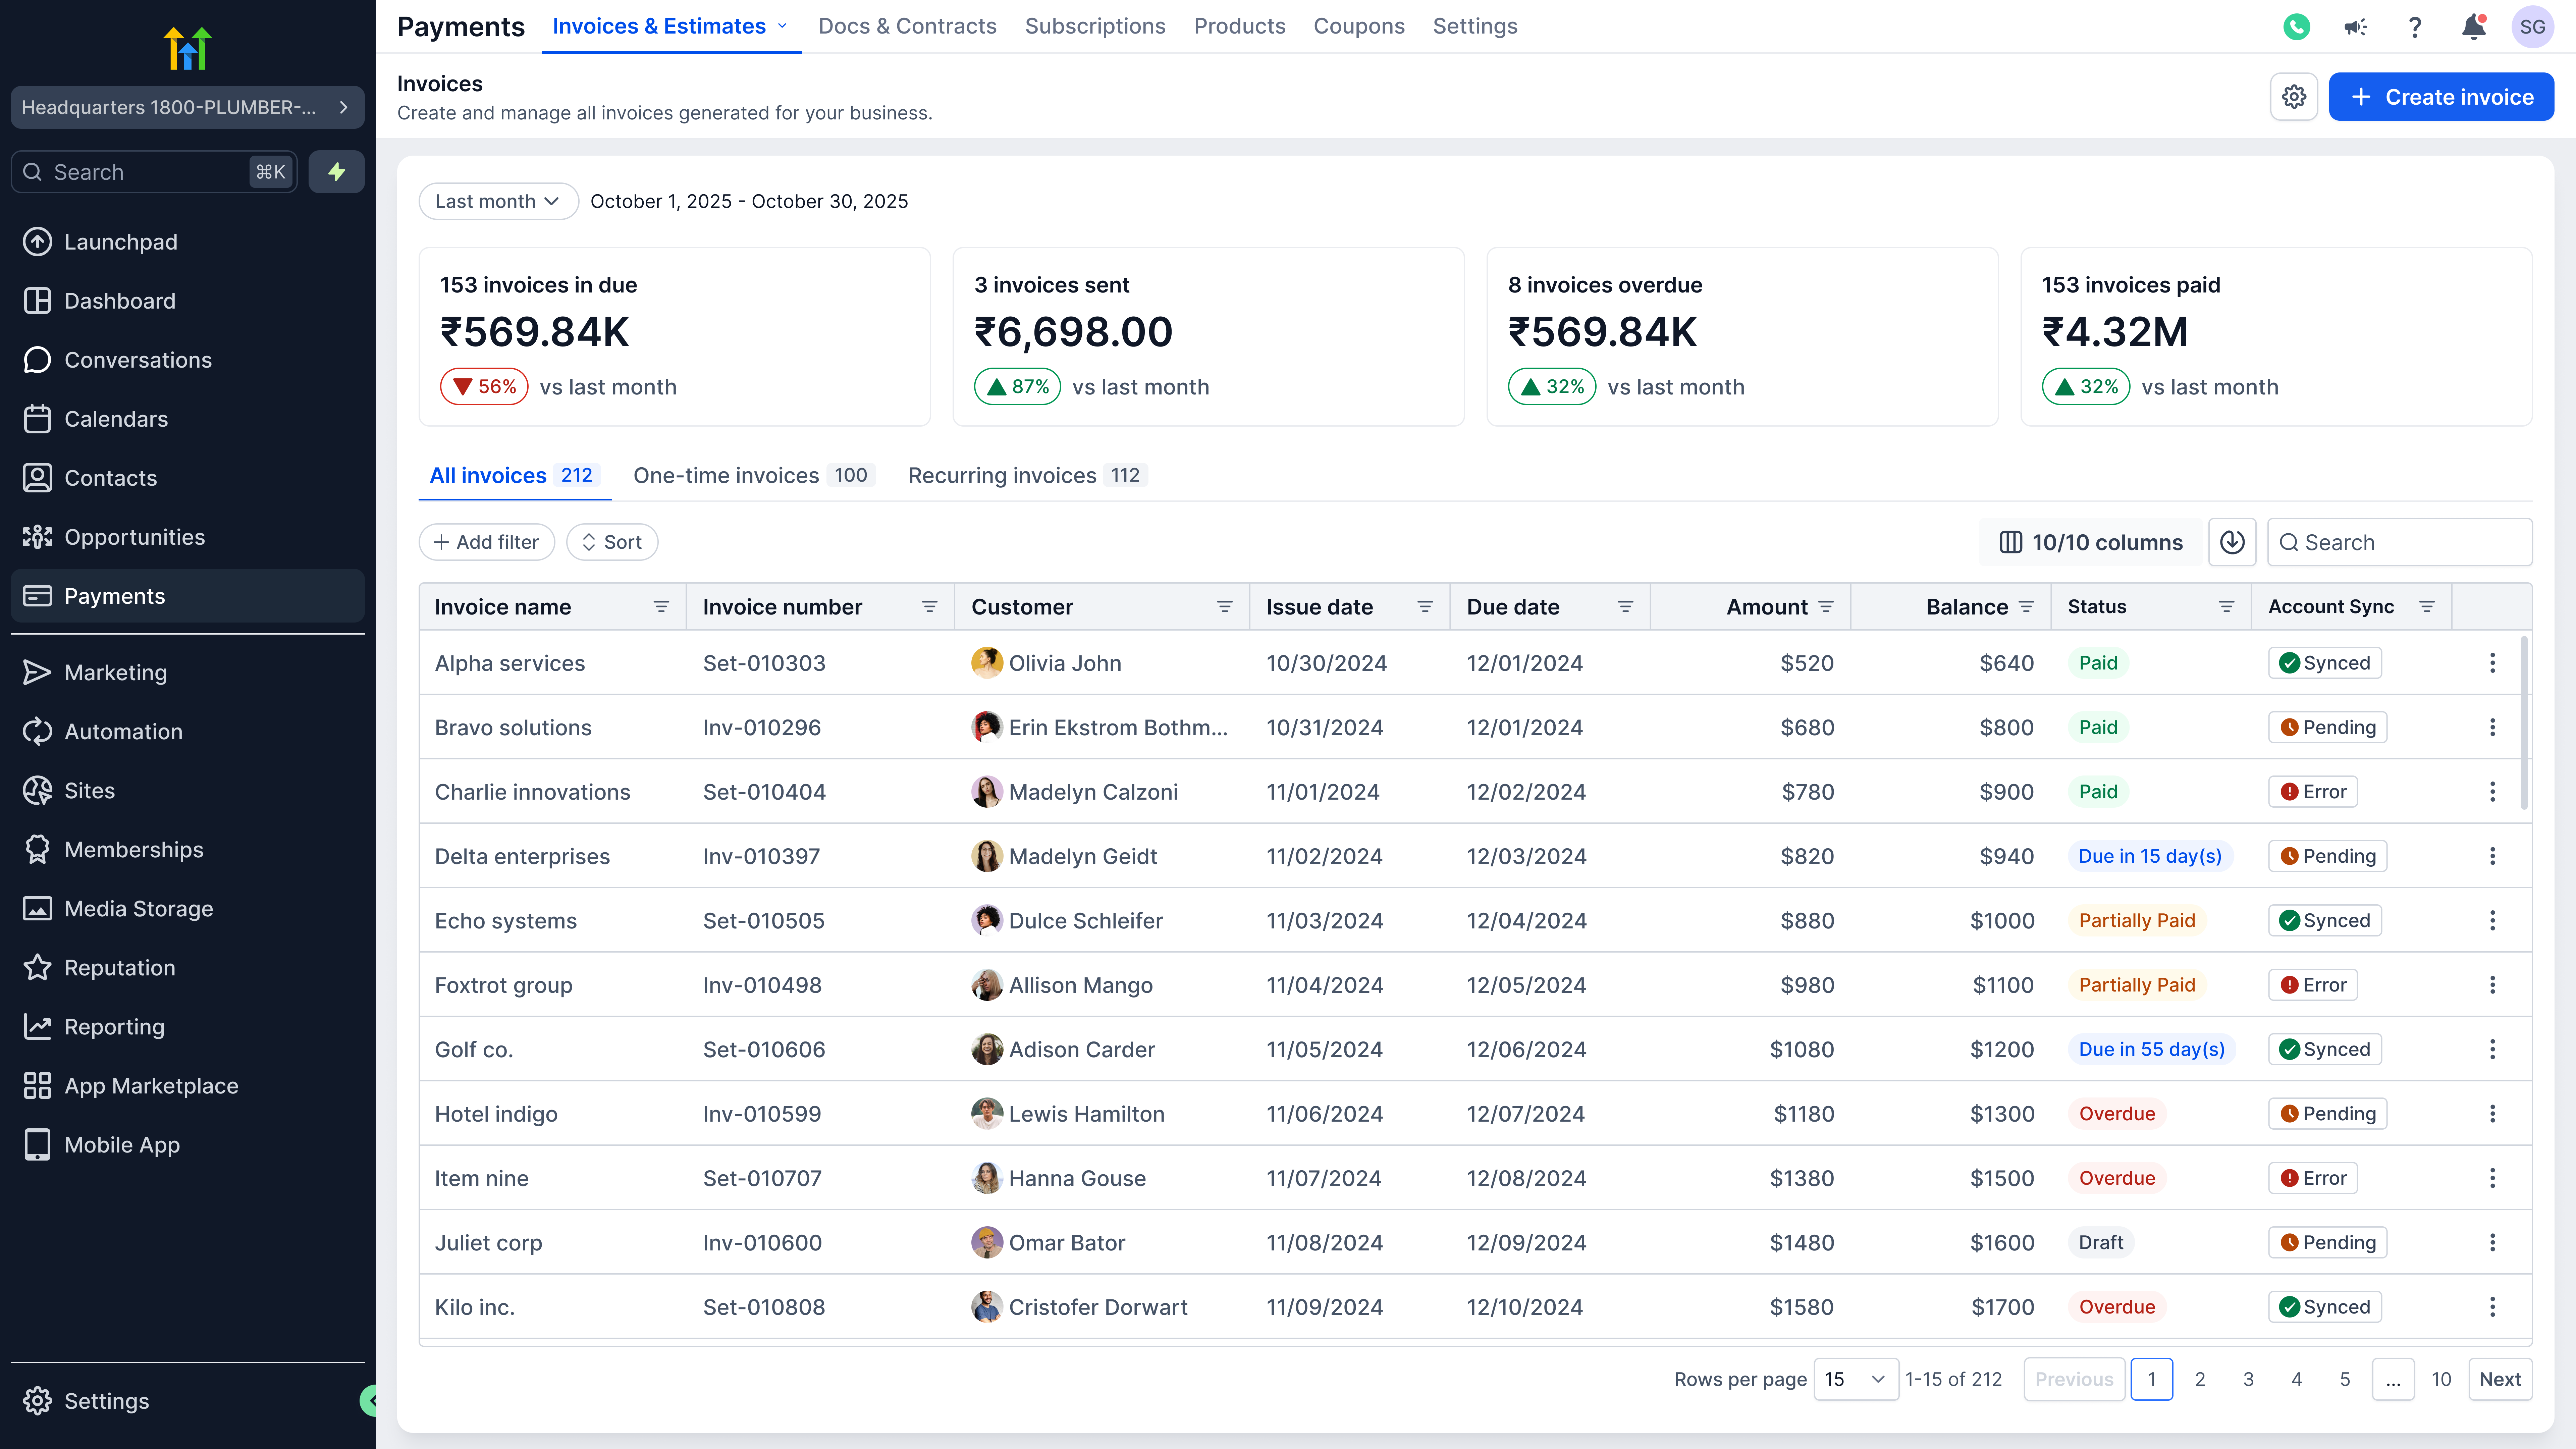Click the invoice table vertical scrollbar

(x=2524, y=723)
